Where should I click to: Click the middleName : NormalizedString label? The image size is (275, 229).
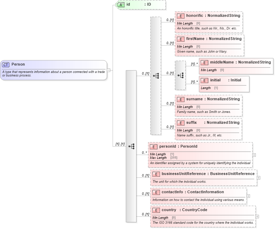(x=241, y=62)
